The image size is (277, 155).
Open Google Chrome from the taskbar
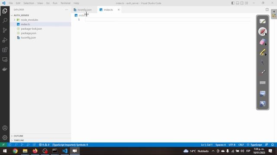pos(15,151)
